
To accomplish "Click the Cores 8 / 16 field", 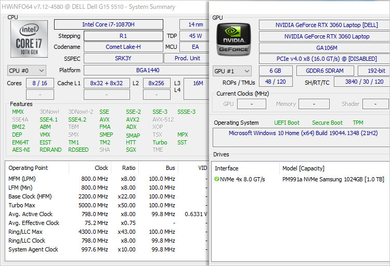I will (40, 83).
